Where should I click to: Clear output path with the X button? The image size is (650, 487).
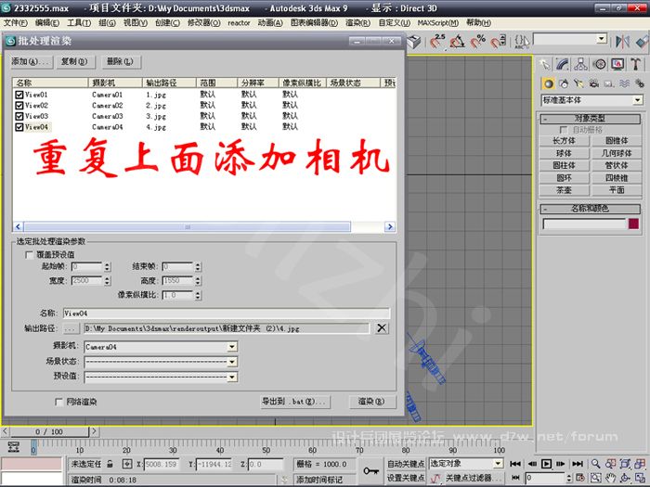pos(382,328)
